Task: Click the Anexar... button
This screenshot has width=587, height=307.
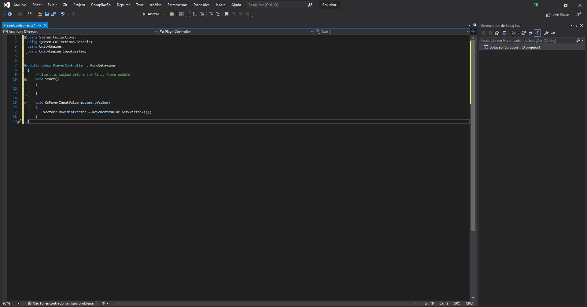Action: pyautogui.click(x=152, y=14)
